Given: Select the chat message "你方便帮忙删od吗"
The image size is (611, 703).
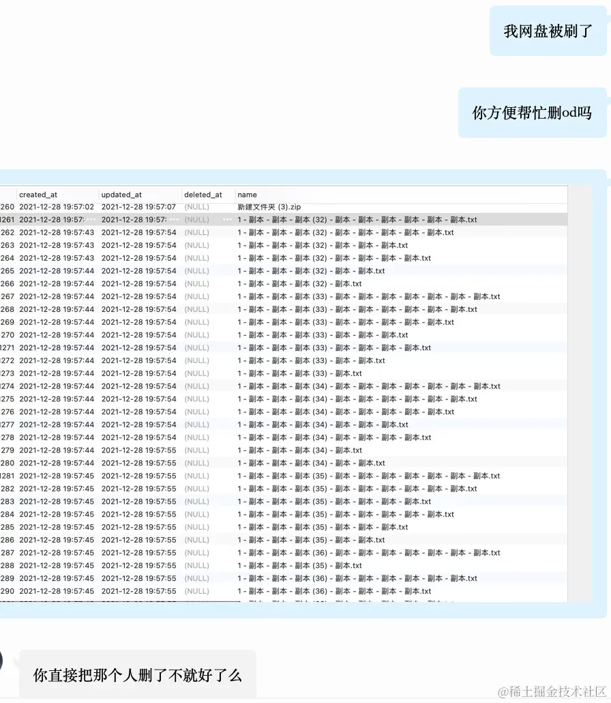Looking at the screenshot, I should click(532, 113).
